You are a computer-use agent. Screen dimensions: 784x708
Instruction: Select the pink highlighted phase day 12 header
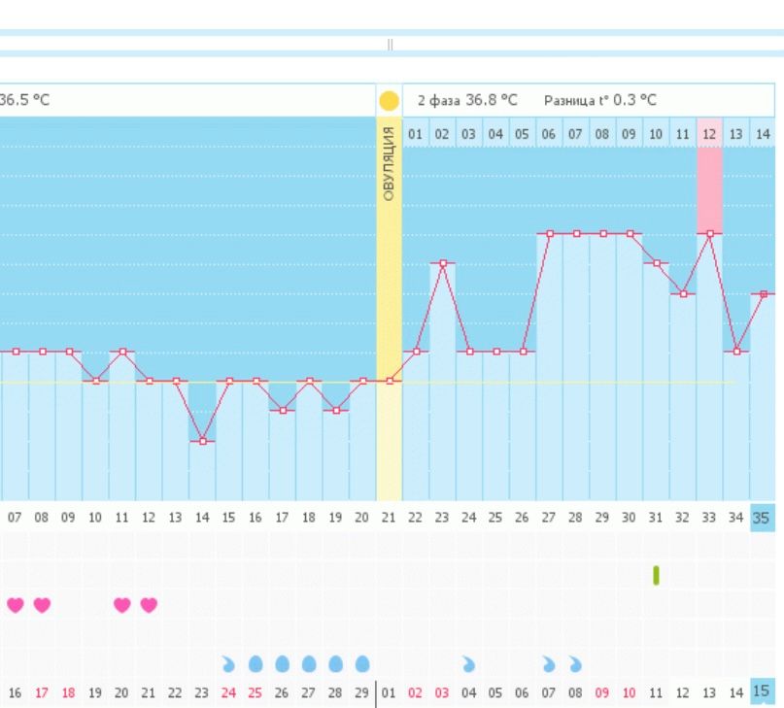(x=710, y=132)
